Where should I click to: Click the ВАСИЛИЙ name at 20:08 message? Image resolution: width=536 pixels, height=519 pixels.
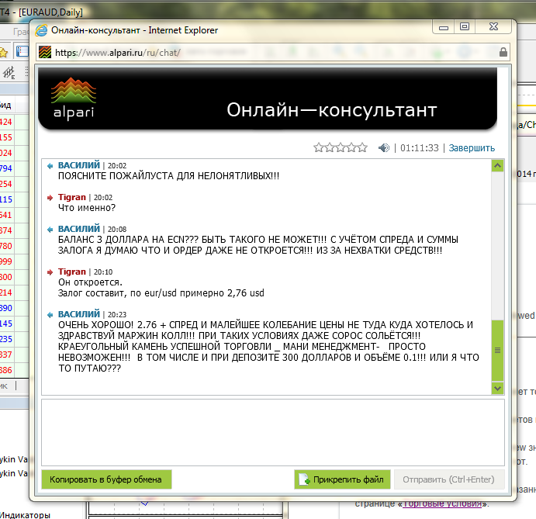[79, 229]
